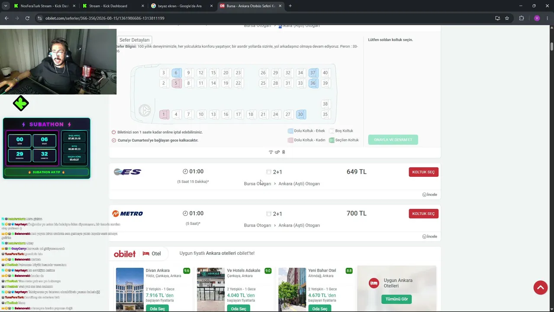Image resolution: width=554 pixels, height=312 pixels.
Task: Click Oda Seç for Ve Hotels Adakale
Action: click(238, 309)
